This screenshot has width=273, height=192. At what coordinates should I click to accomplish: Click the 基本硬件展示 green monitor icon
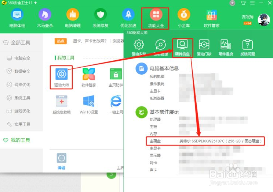142,112
